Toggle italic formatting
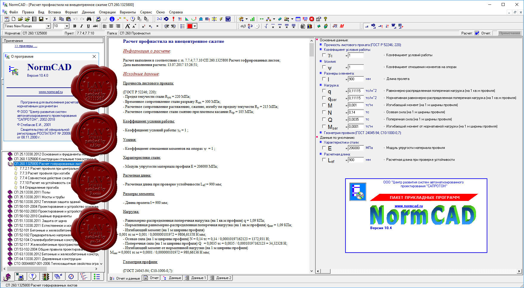Screen dimensions: 524x288 pyautogui.click(x=81, y=26)
